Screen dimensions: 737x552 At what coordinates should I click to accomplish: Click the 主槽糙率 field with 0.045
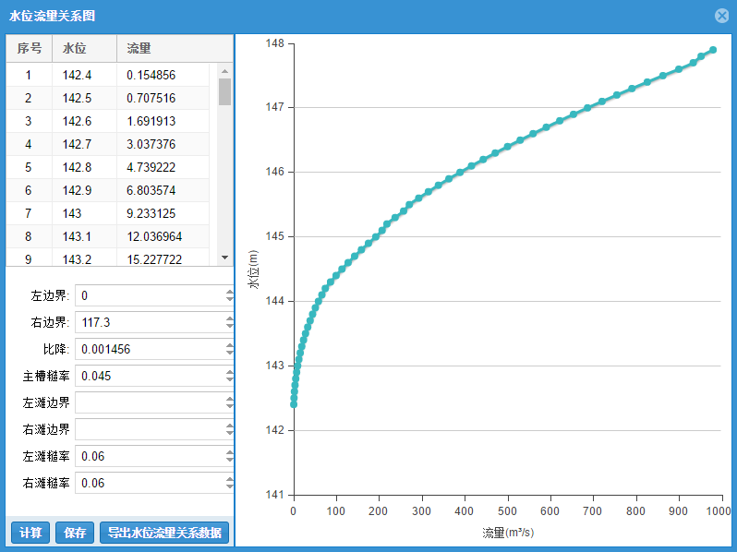coord(150,376)
